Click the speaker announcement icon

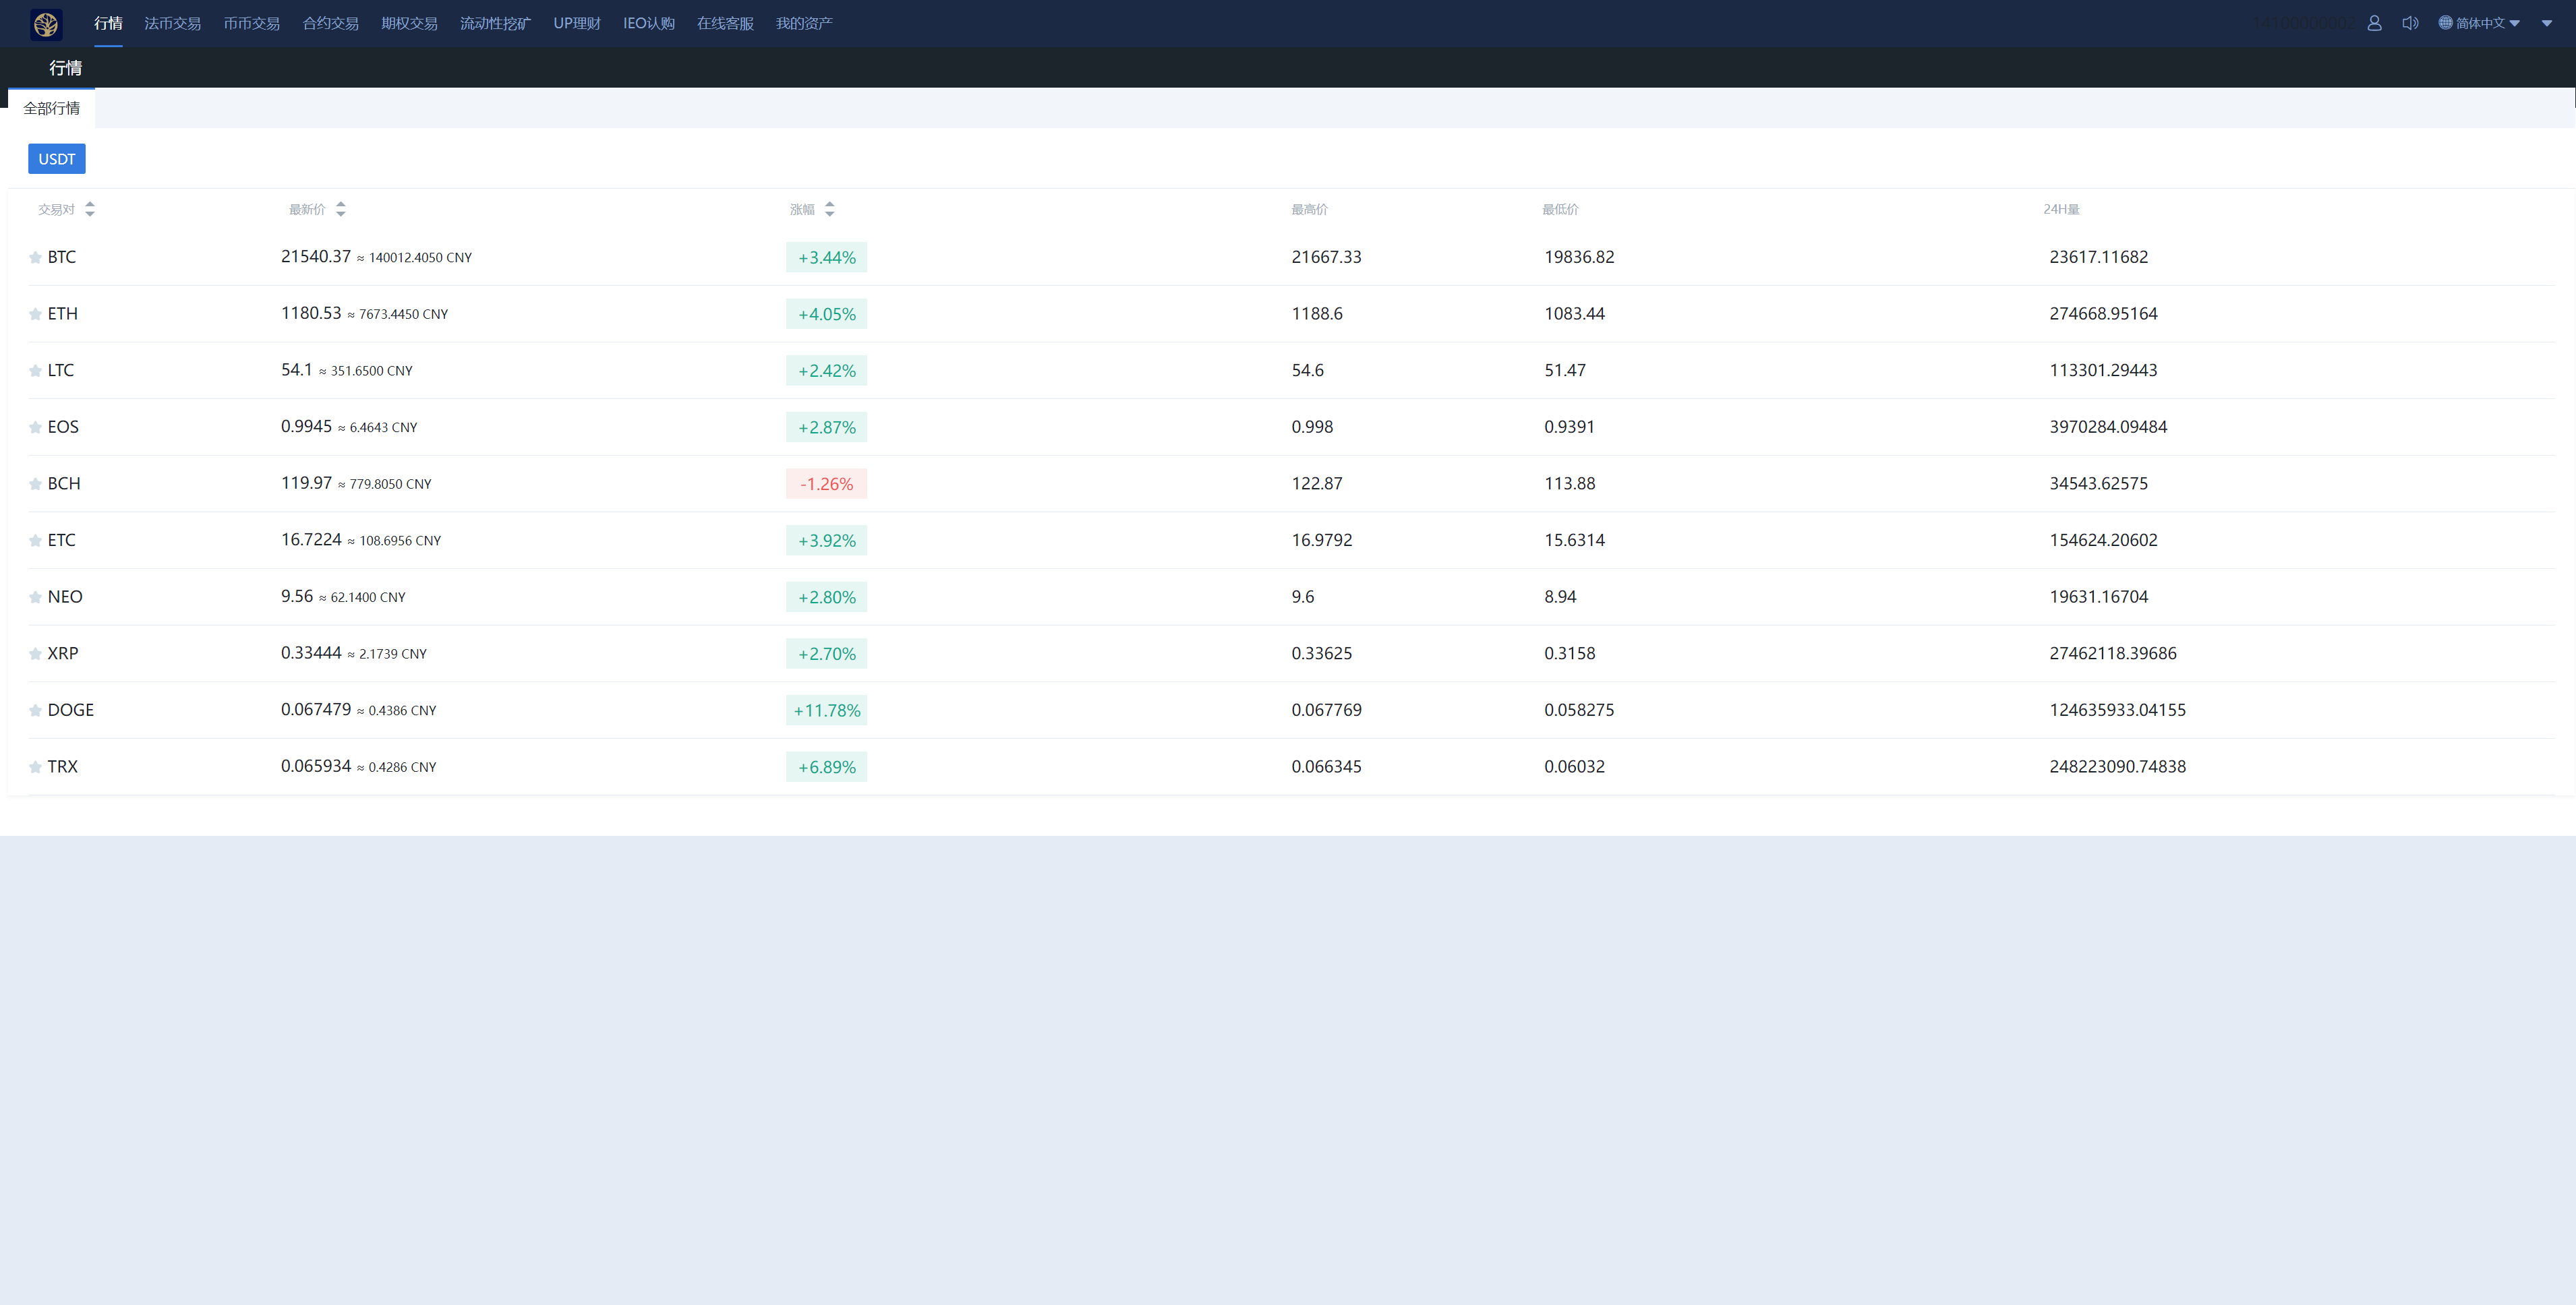click(2410, 23)
